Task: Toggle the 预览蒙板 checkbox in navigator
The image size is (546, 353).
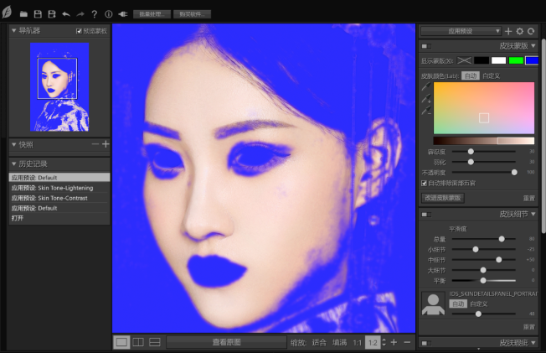Action: click(x=80, y=31)
